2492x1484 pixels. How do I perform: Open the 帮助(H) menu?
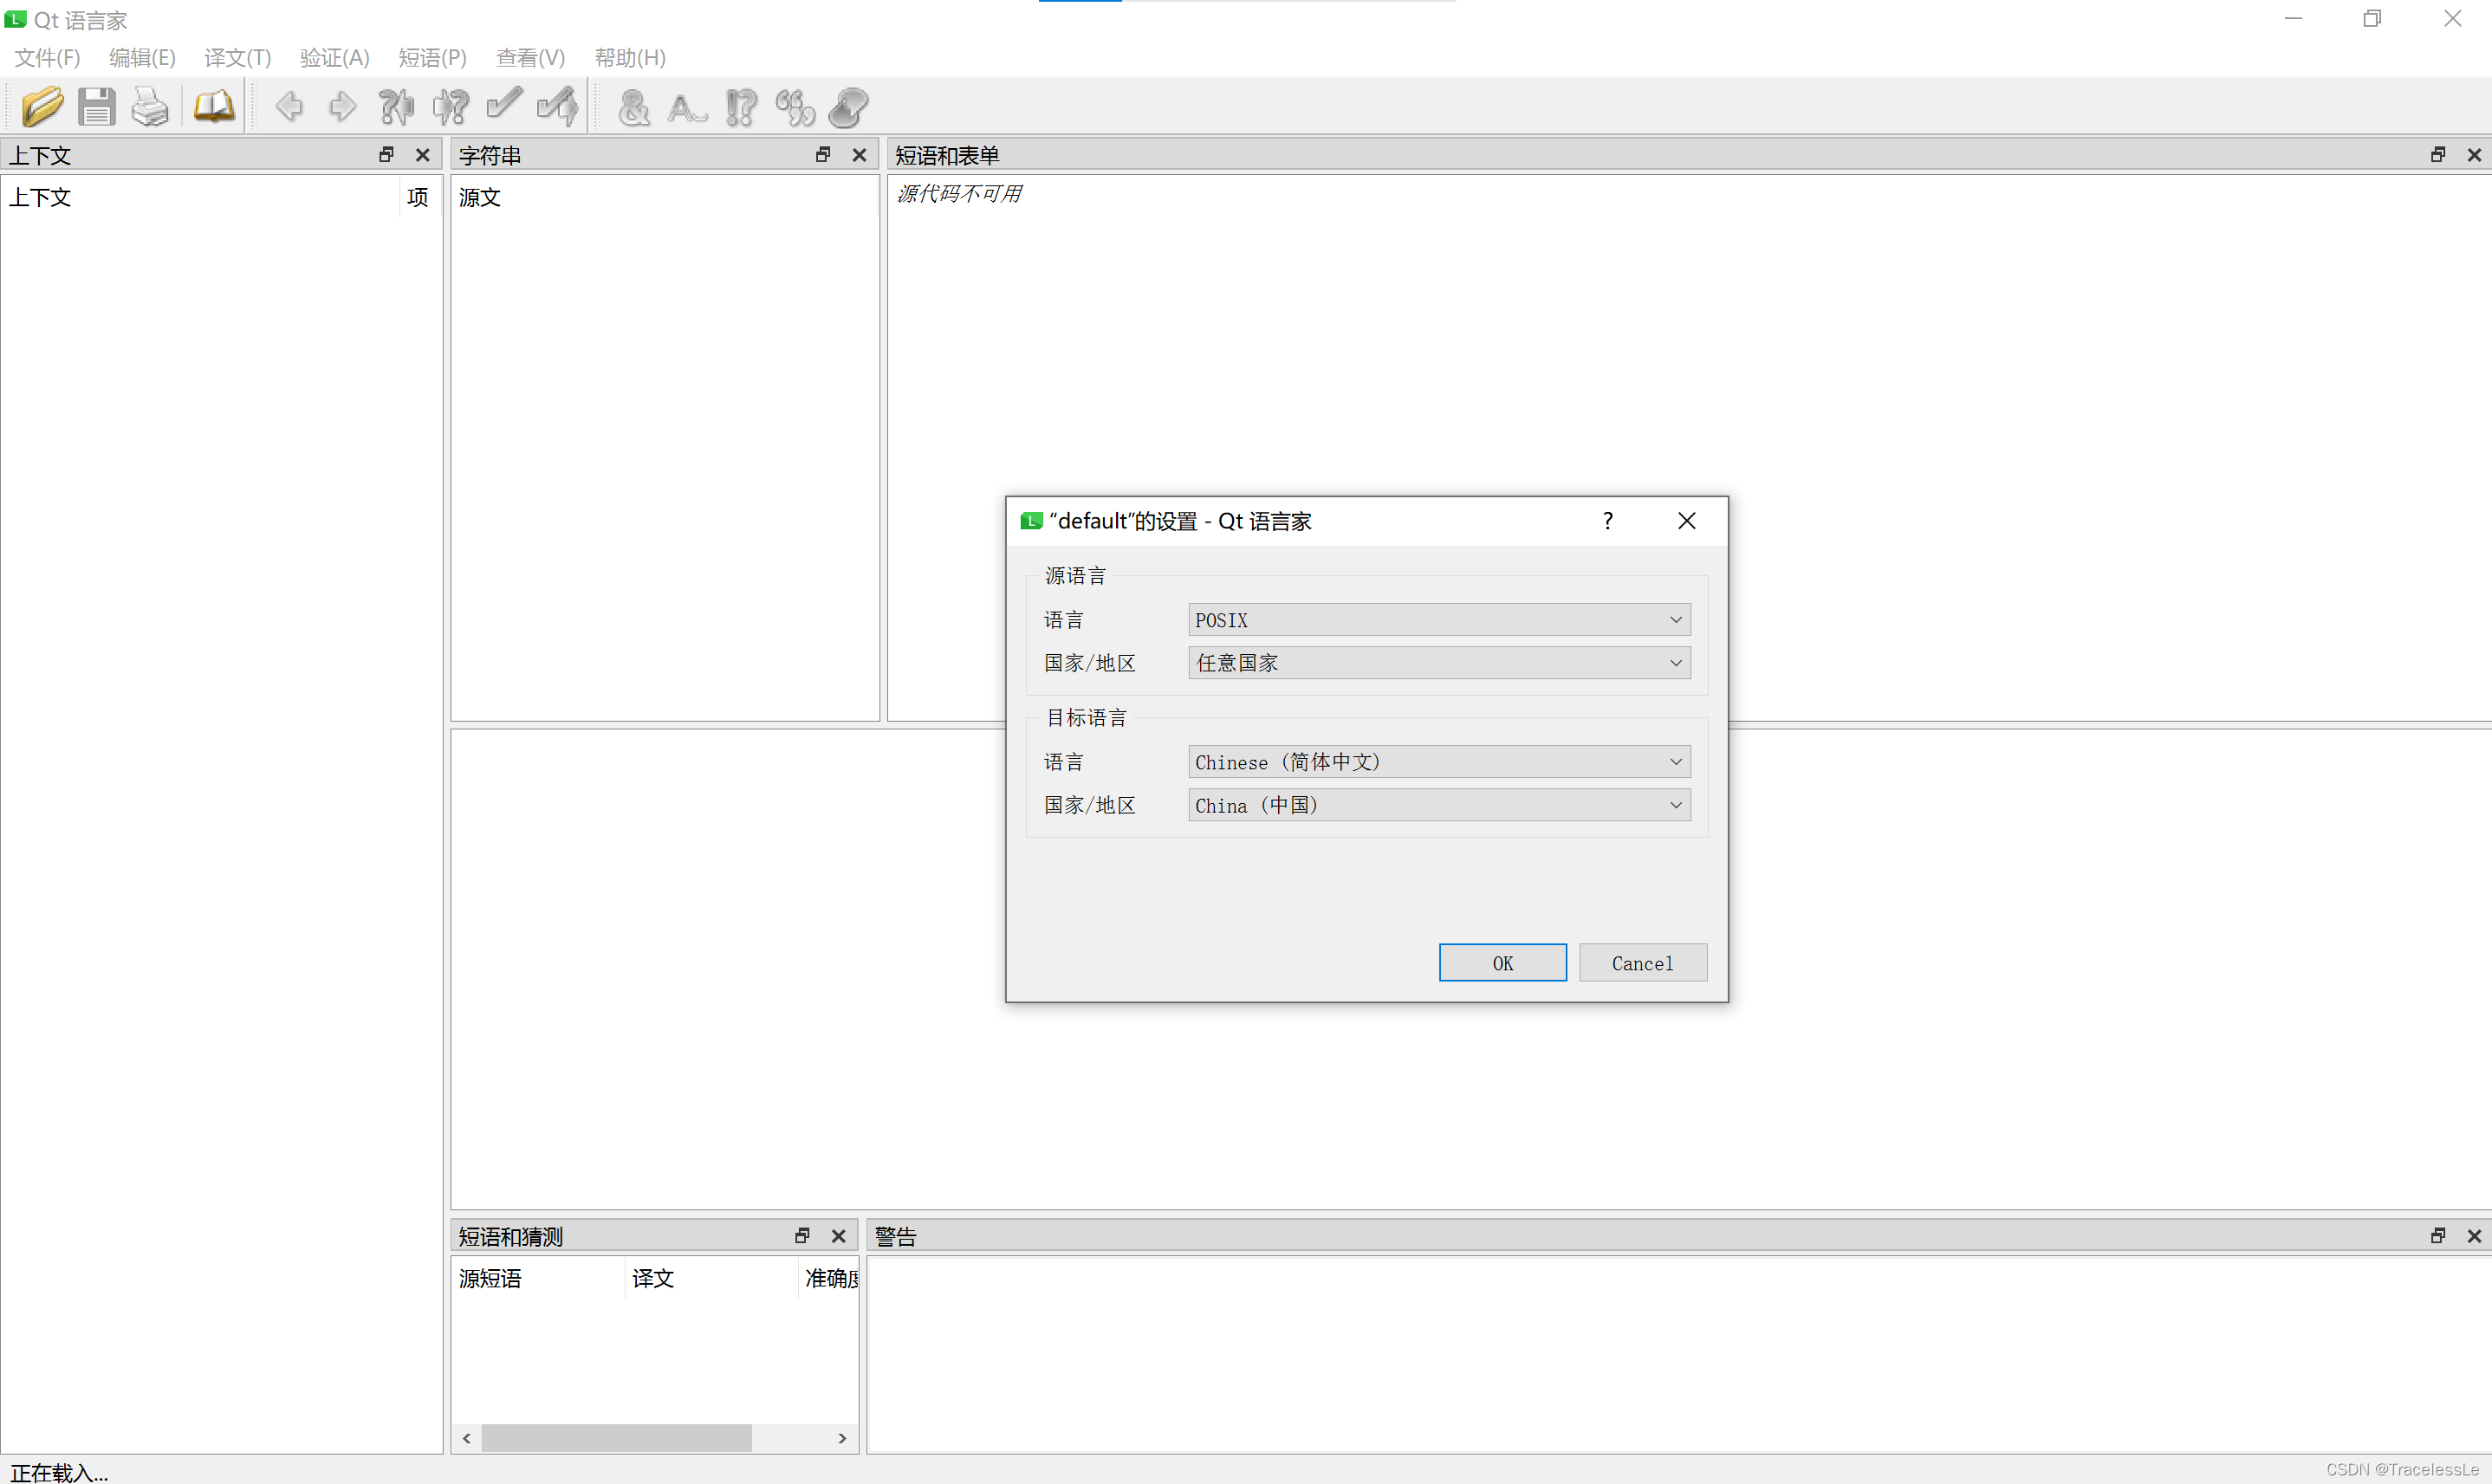pos(629,58)
